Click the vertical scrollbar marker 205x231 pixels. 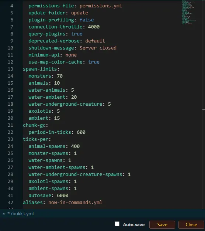[204, 110]
